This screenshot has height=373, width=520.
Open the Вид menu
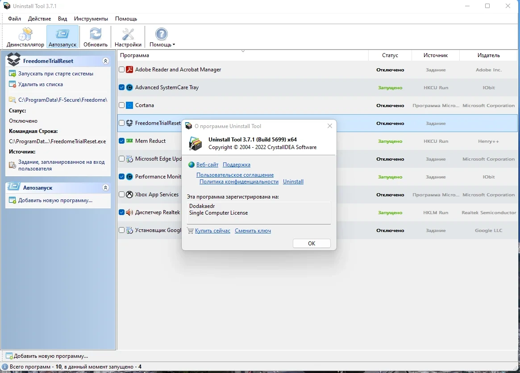(62, 19)
